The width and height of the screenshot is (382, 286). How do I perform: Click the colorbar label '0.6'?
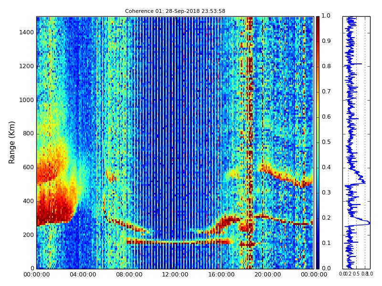click(x=326, y=117)
